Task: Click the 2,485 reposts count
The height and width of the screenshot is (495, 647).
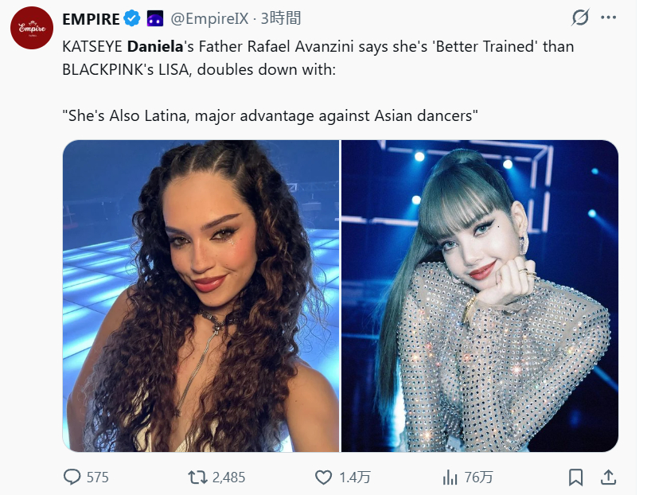Action: 228,477
